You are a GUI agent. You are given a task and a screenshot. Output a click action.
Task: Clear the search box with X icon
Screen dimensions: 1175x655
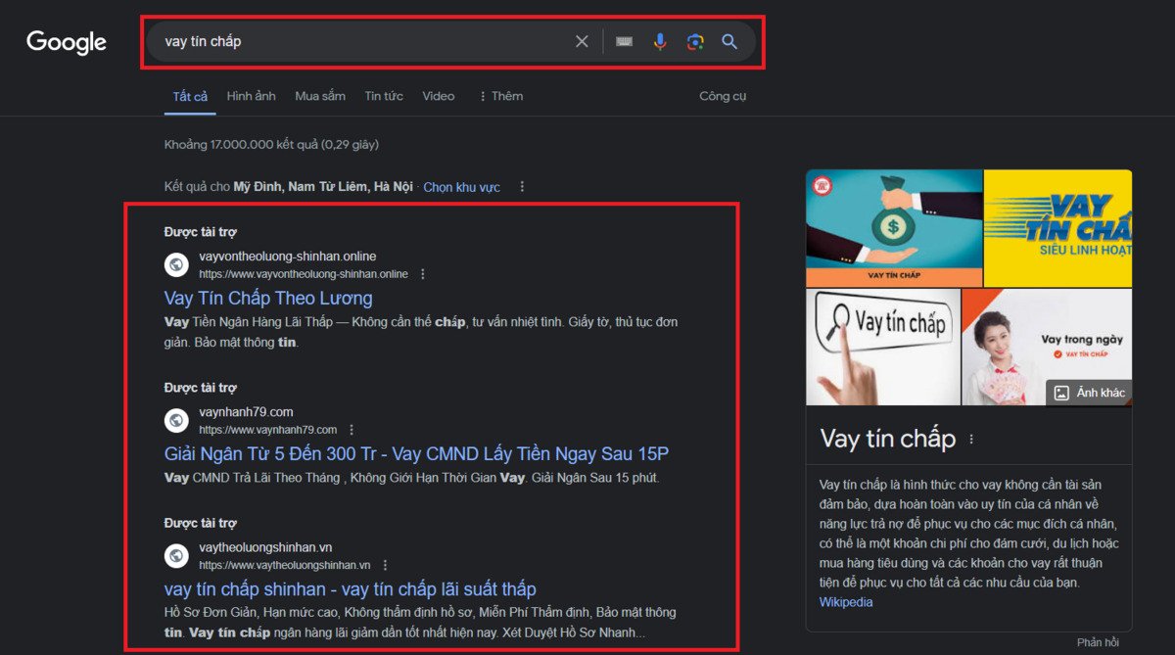(x=582, y=41)
